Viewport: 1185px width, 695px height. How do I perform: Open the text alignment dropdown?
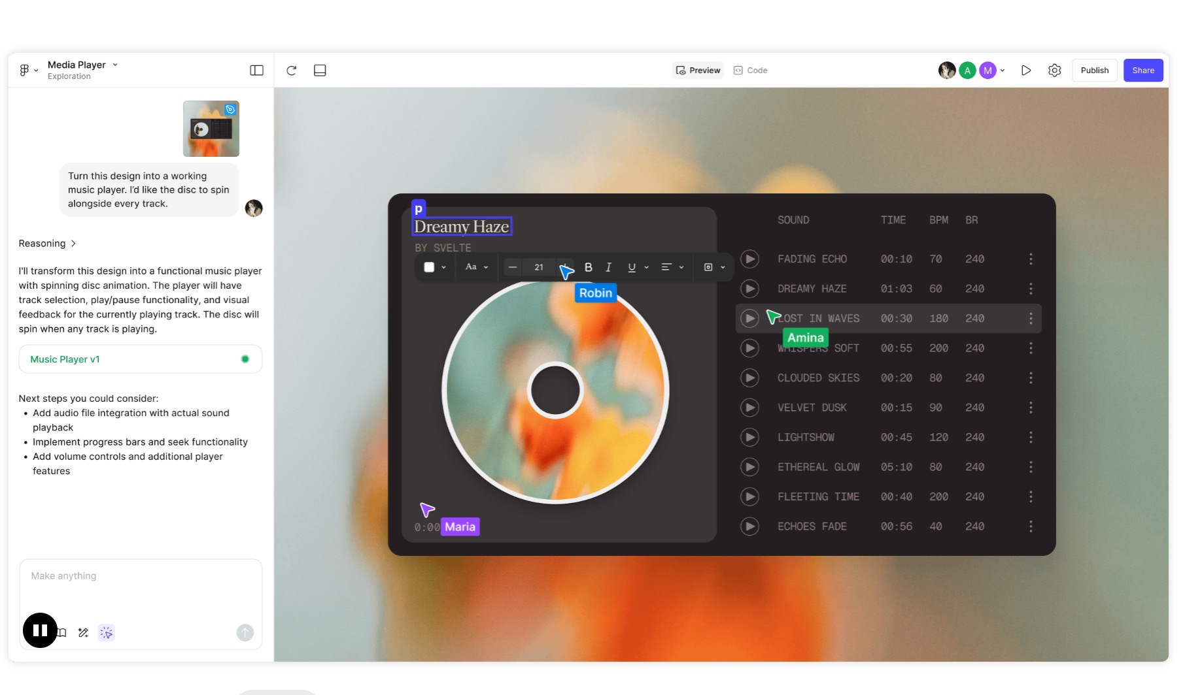tap(672, 267)
